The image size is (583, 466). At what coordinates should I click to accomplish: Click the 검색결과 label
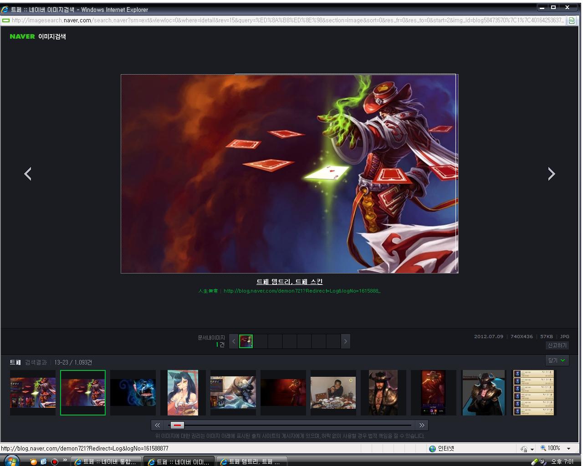pyautogui.click(x=36, y=362)
